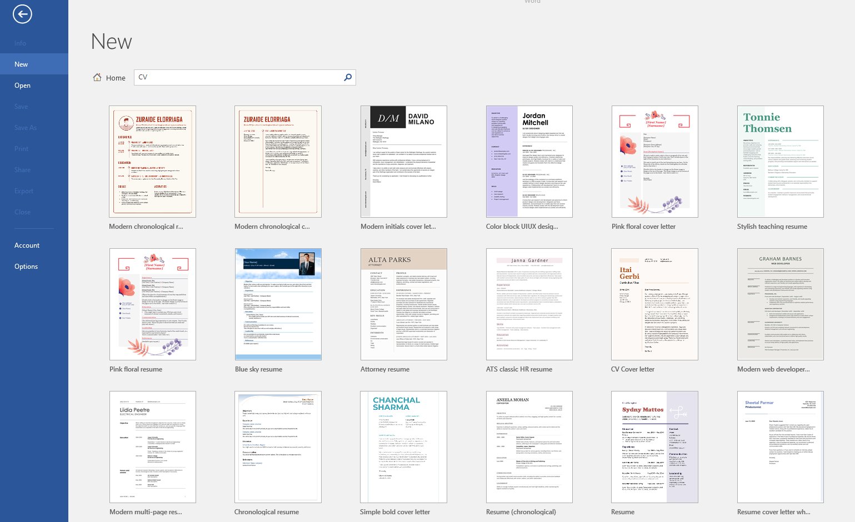This screenshot has width=855, height=522.
Task: Click the CV Cover letter template
Action: coord(654,304)
